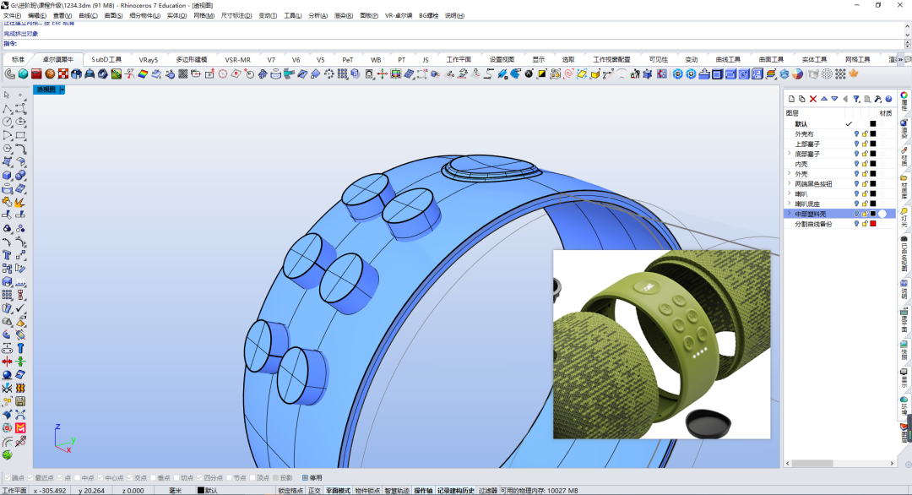Click the orange basketball icon in toolbar
The width and height of the screenshot is (912, 495).
pos(50,73)
